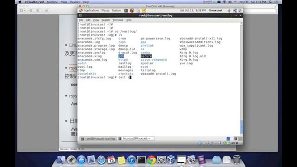The width and height of the screenshot is (297, 167).
Task: Open the yellow Stickies notes Dock icon
Action: (121, 160)
